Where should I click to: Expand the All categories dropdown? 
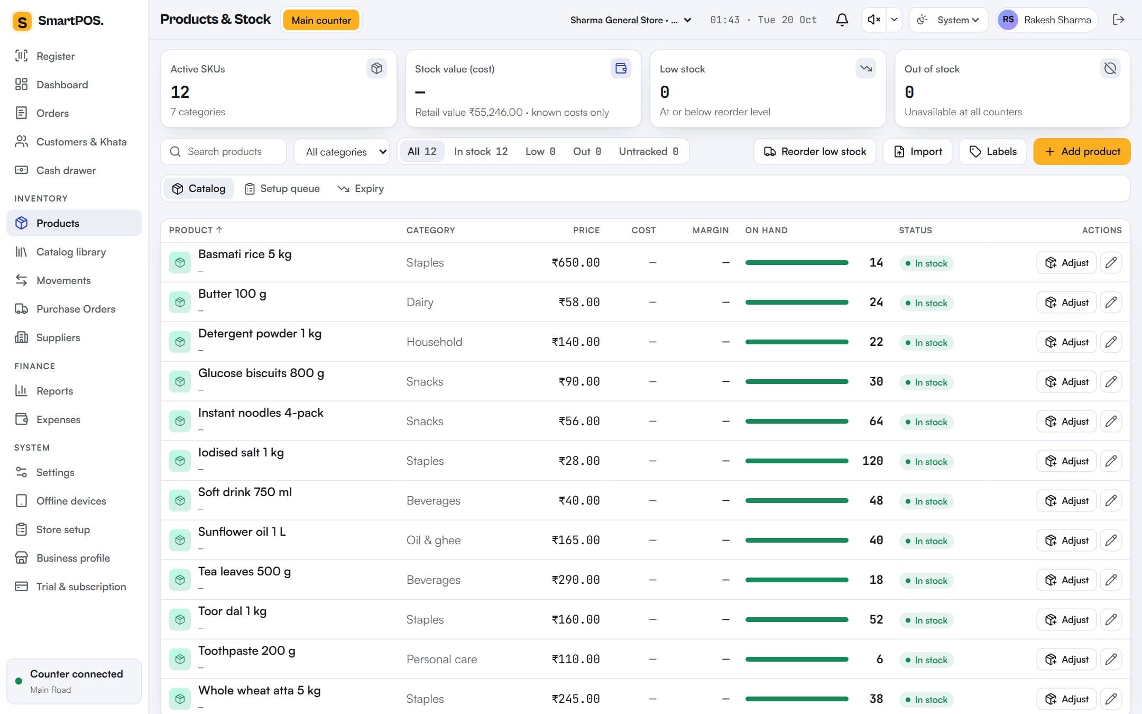[342, 152]
